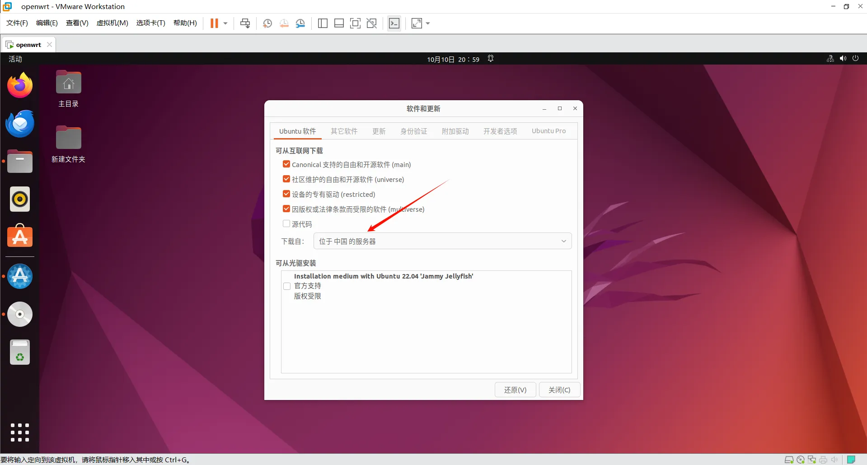This screenshot has width=867, height=465.
Task: Launch Firefox from the Ubuntu dock
Action: coord(19,85)
